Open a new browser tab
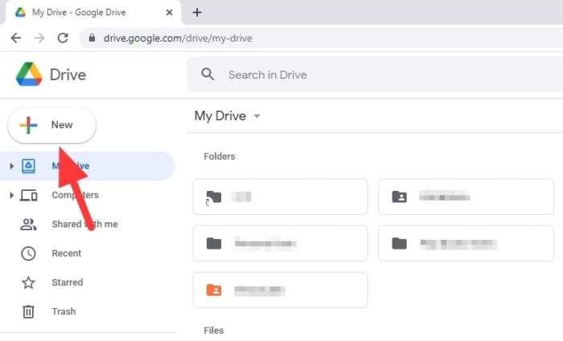563x341 pixels. coord(197,13)
